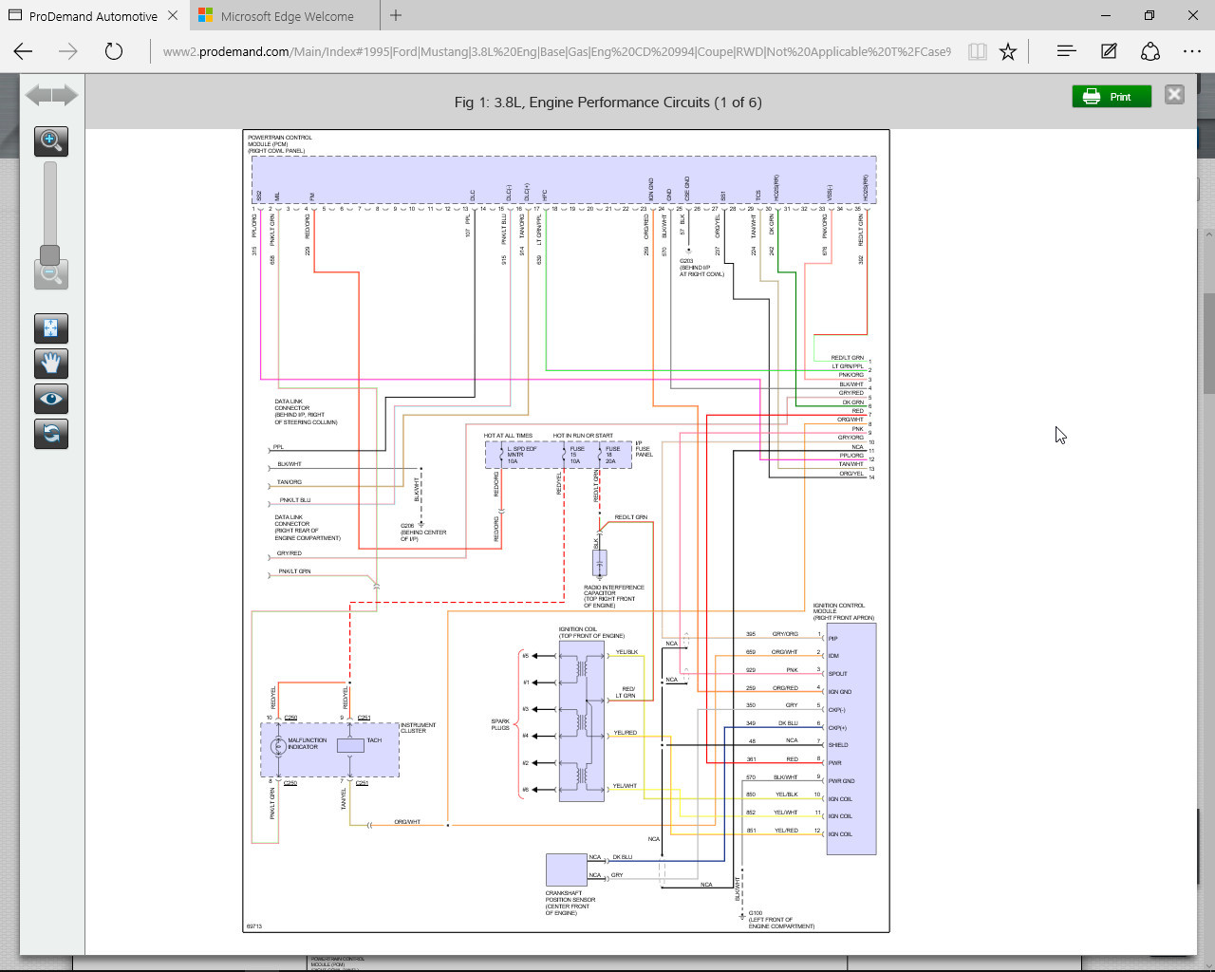The image size is (1215, 972).
Task: Go to the next diagram with right arrow
Action: pos(65,95)
